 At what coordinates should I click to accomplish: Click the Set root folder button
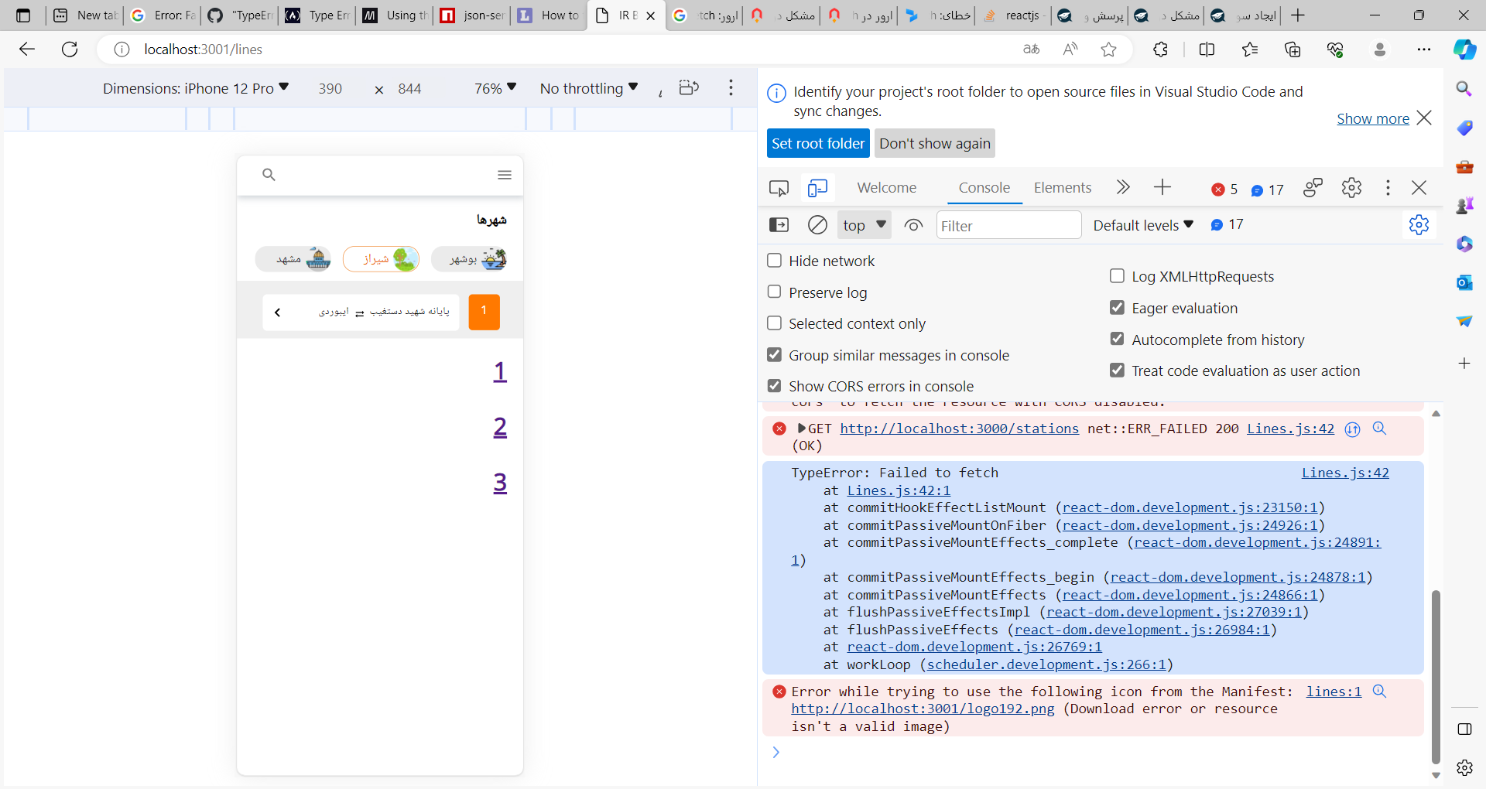click(818, 143)
